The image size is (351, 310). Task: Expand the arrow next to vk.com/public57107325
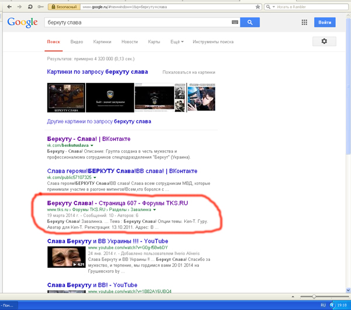pos(95,177)
